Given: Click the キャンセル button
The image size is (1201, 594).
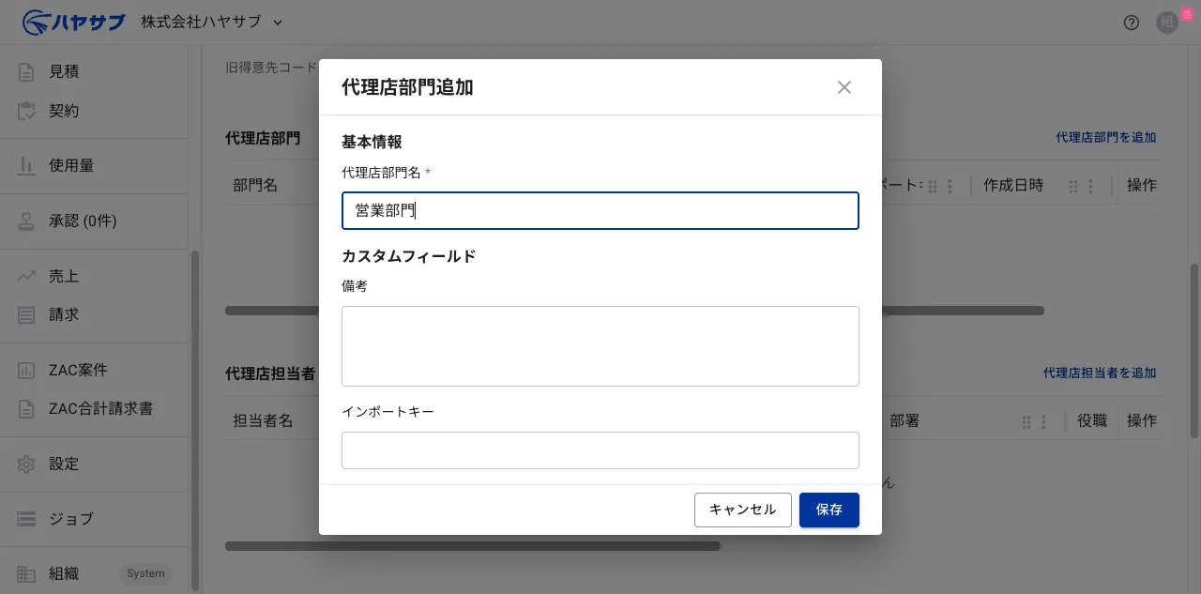Looking at the screenshot, I should (x=743, y=510).
